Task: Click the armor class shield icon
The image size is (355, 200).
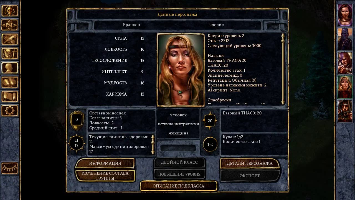Action: (x=77, y=120)
